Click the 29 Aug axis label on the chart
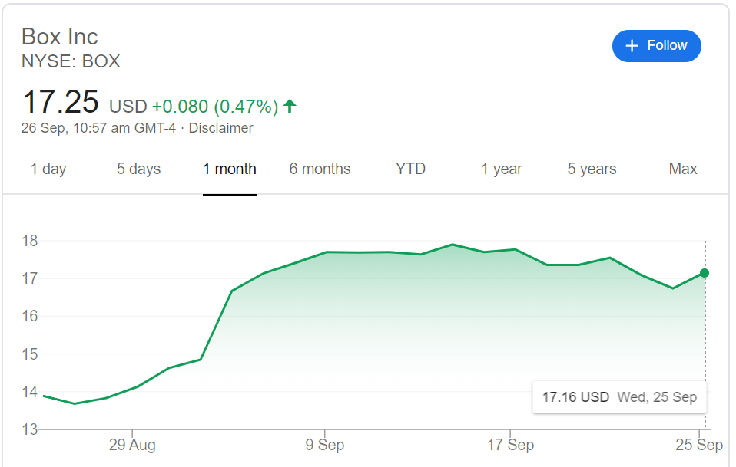The image size is (736, 467). tap(133, 445)
